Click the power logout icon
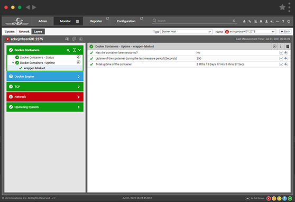The width and height of the screenshot is (295, 202). (x=289, y=21)
